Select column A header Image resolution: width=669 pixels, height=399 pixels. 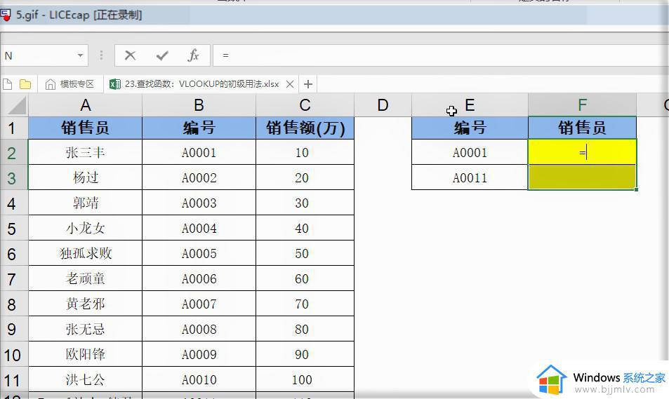point(86,105)
